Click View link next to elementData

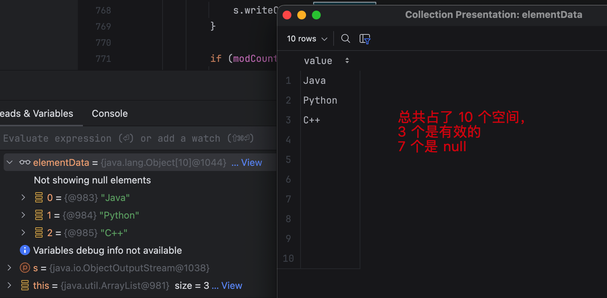point(251,163)
